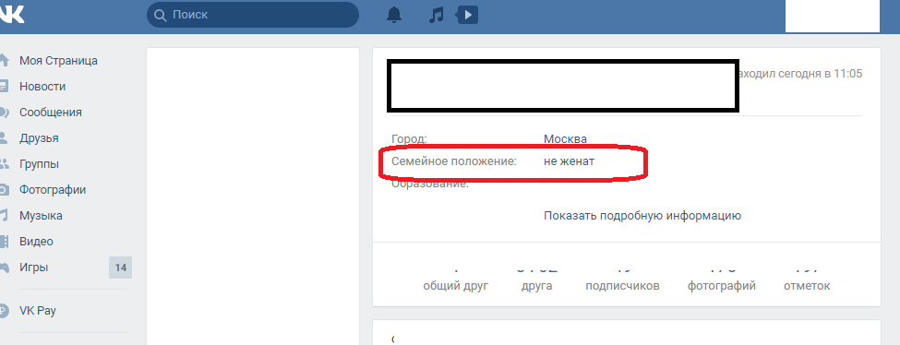Click the note icon beside Музыка
The image size is (900, 345).
tap(4, 215)
